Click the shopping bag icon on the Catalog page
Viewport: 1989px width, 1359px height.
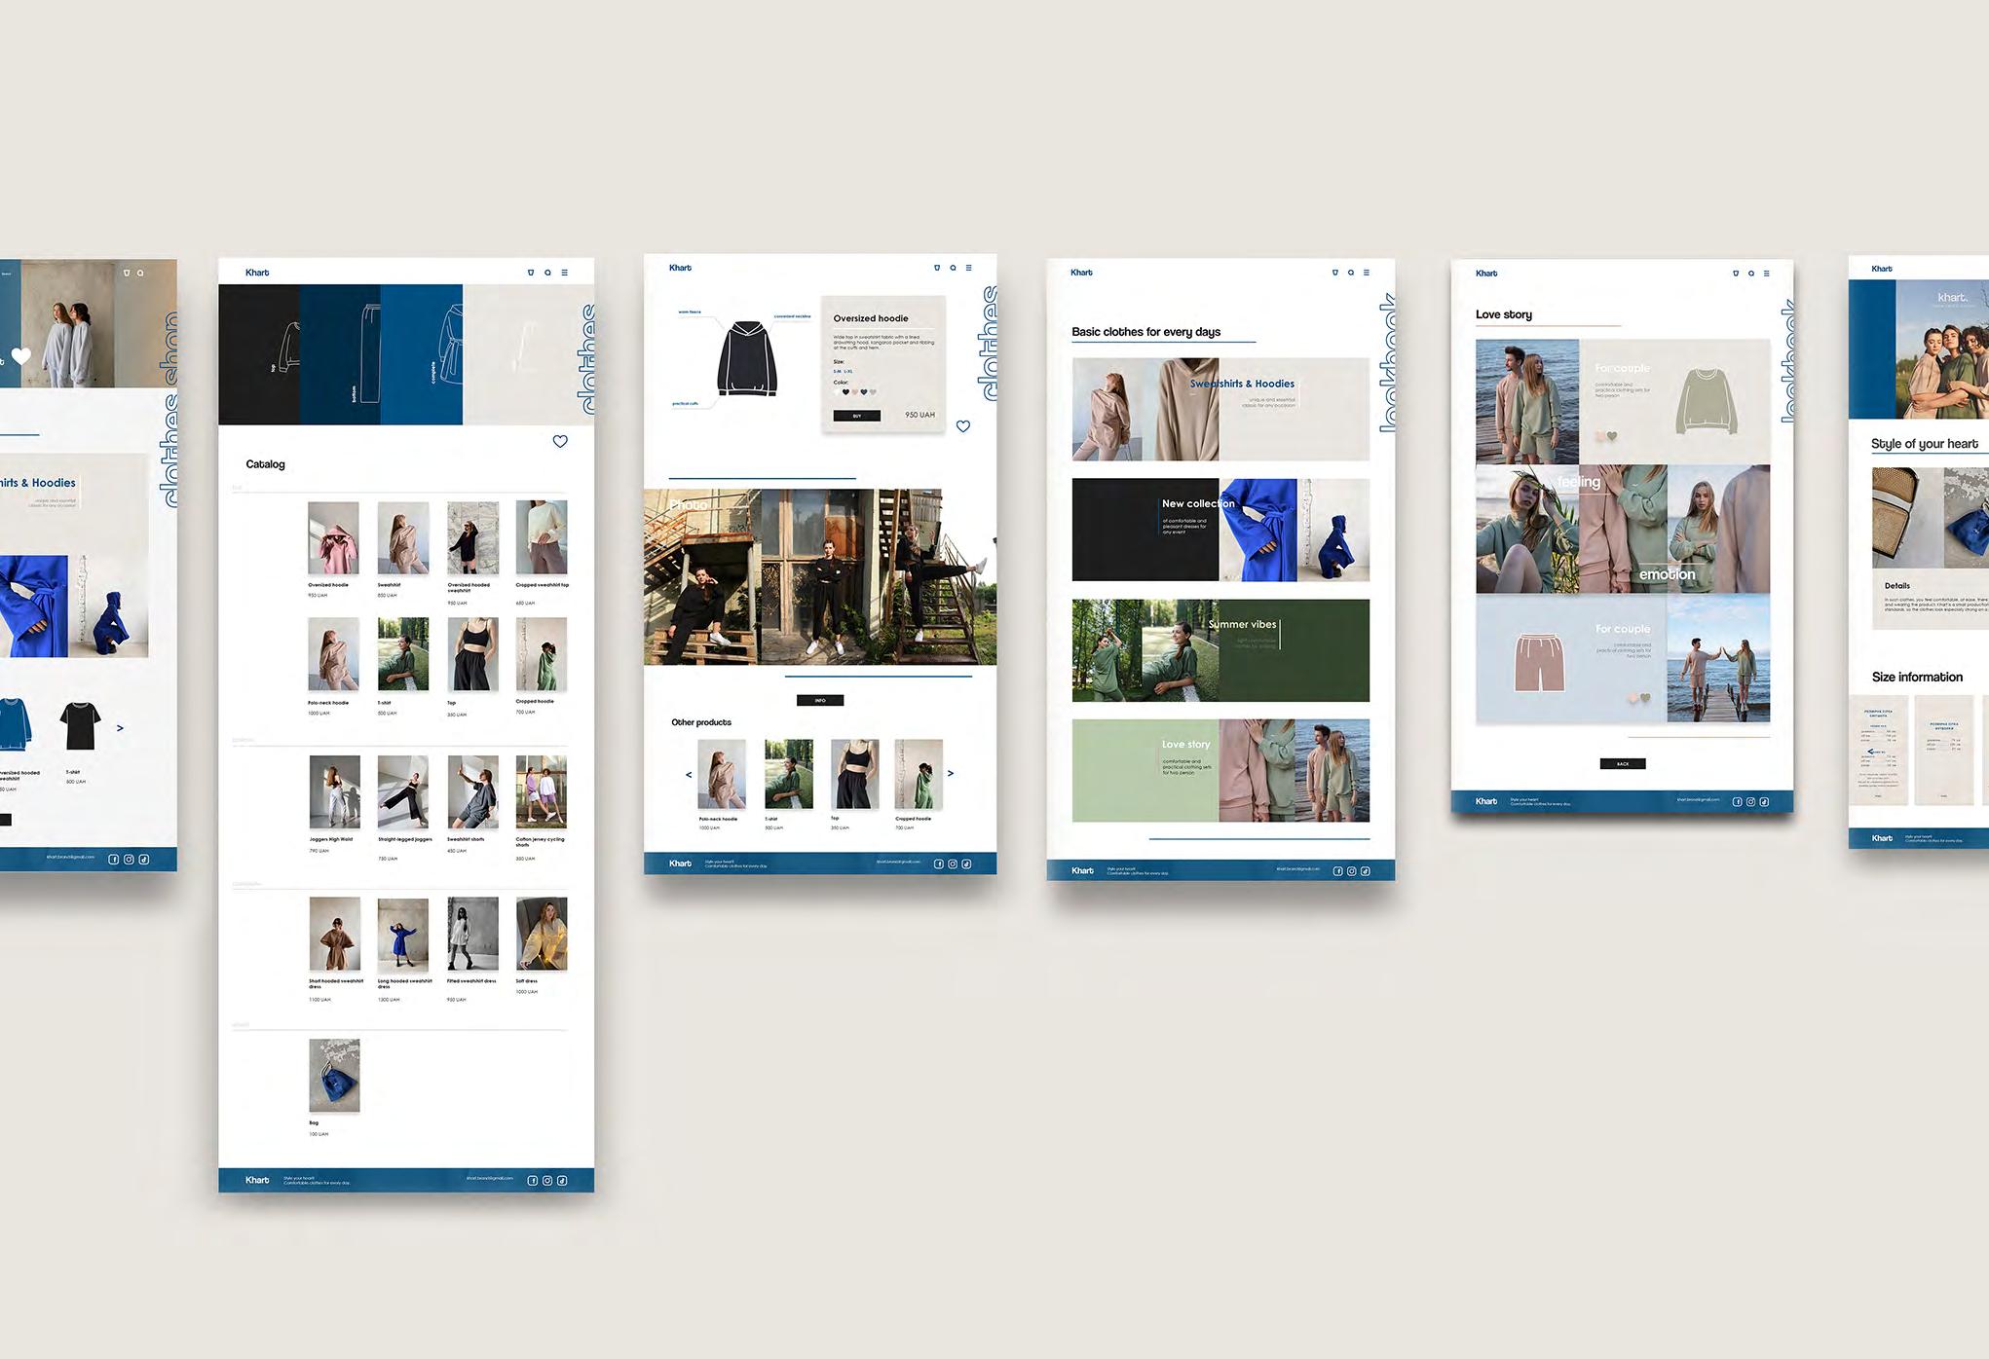point(531,273)
